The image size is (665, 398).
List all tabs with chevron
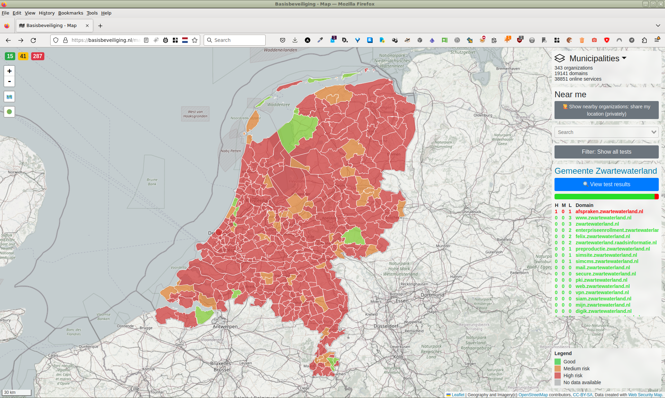[658, 26]
